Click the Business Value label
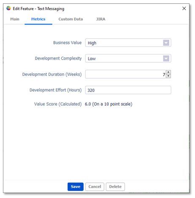Screen dimensions: 195x198 pos(67,43)
